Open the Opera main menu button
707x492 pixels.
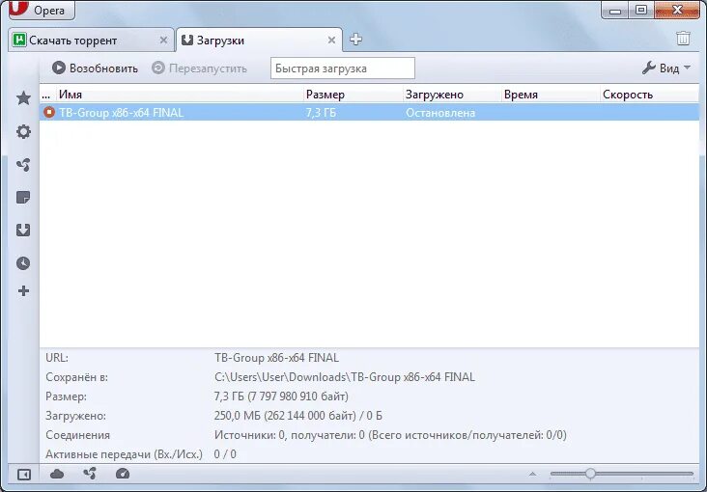pyautogui.click(x=42, y=10)
